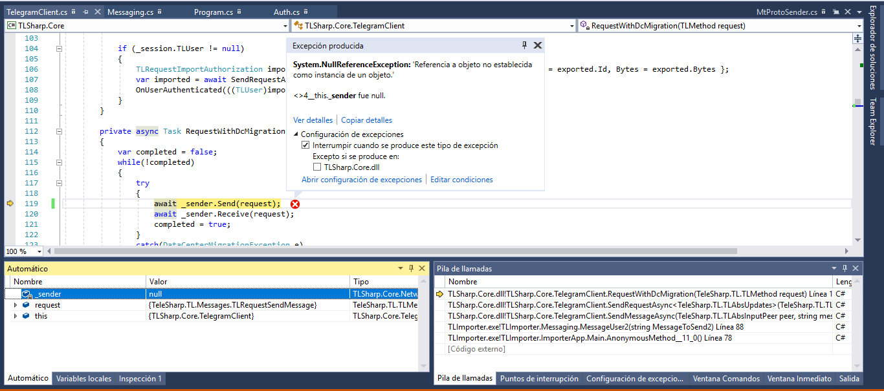Uncheck 'Interrumpir cuando se produce este tipo de excepción'
The width and height of the screenshot is (884, 391).
pos(305,145)
